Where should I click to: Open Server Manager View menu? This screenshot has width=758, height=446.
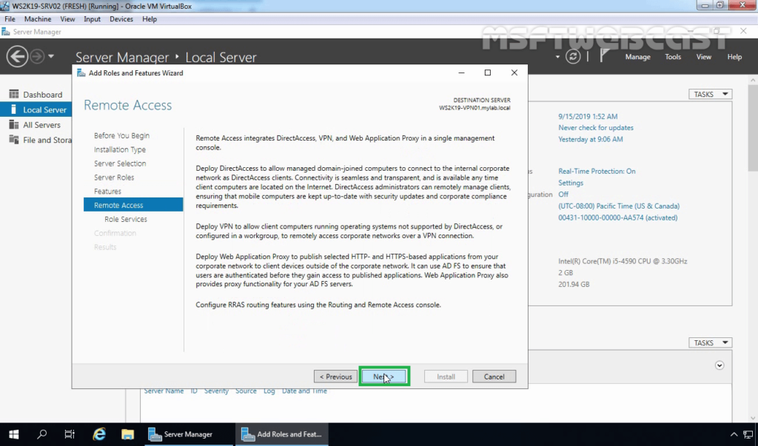(x=703, y=56)
